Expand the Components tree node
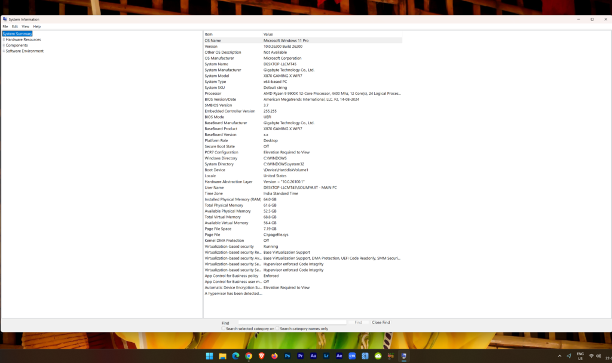The width and height of the screenshot is (612, 363). coord(4,45)
